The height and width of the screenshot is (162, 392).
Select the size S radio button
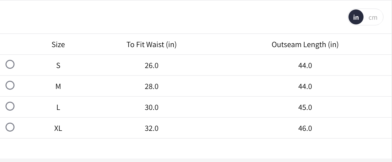10,65
